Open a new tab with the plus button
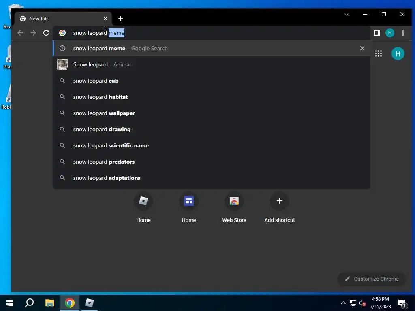 pos(121,19)
